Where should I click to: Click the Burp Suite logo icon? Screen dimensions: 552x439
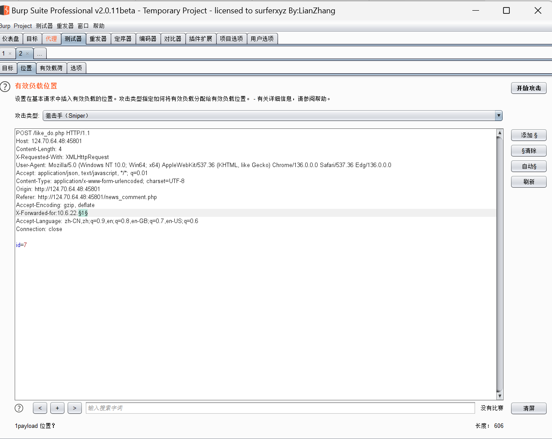tap(5, 10)
